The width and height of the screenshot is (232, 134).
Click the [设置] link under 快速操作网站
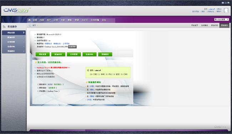(x=92, y=86)
